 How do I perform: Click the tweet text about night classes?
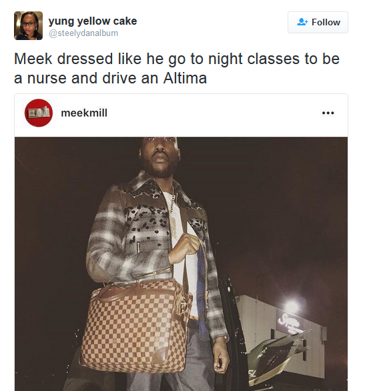pyautogui.click(x=177, y=68)
